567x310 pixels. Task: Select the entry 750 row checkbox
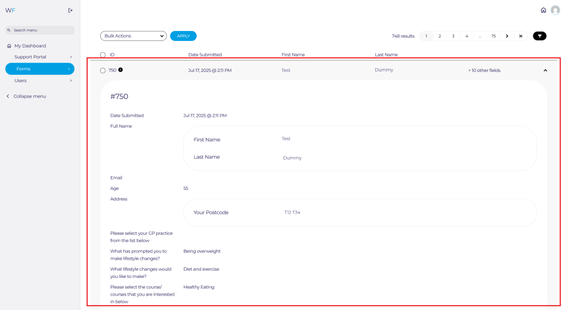tap(103, 70)
